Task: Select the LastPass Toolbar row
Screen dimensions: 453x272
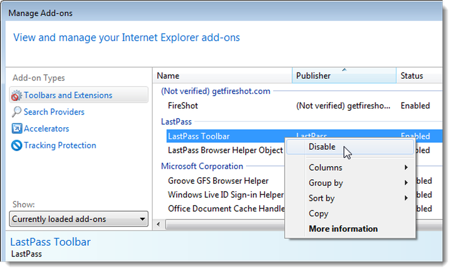Action: coord(225,136)
